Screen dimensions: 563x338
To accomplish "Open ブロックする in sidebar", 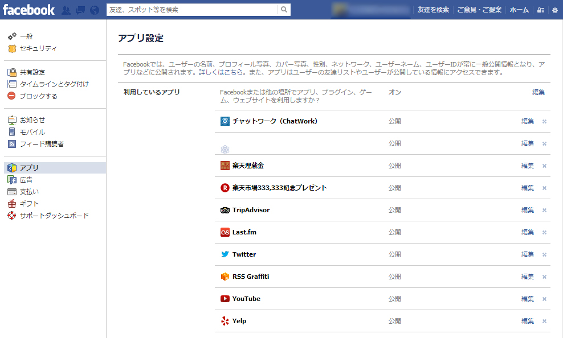I will [x=38, y=96].
